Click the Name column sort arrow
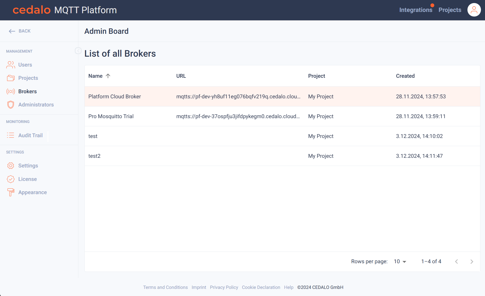Viewport: 485px width, 296px height. (x=108, y=76)
